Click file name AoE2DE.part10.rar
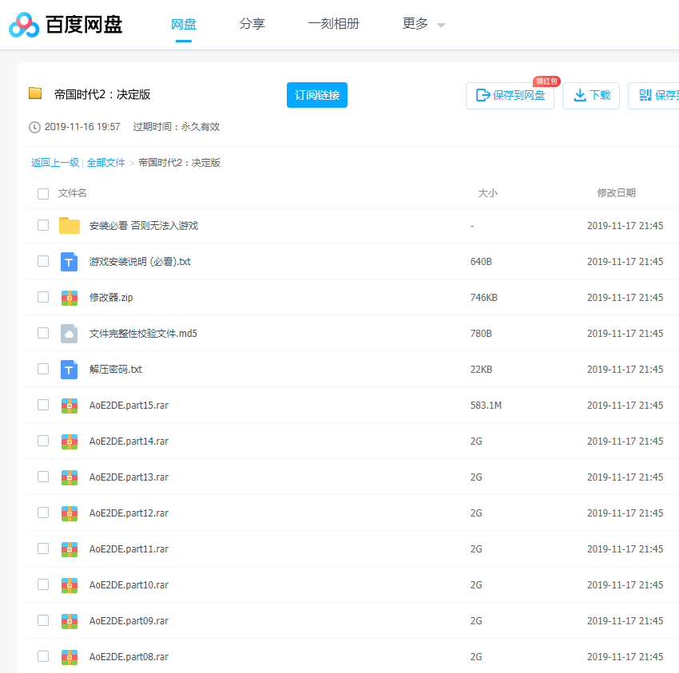 click(x=129, y=584)
